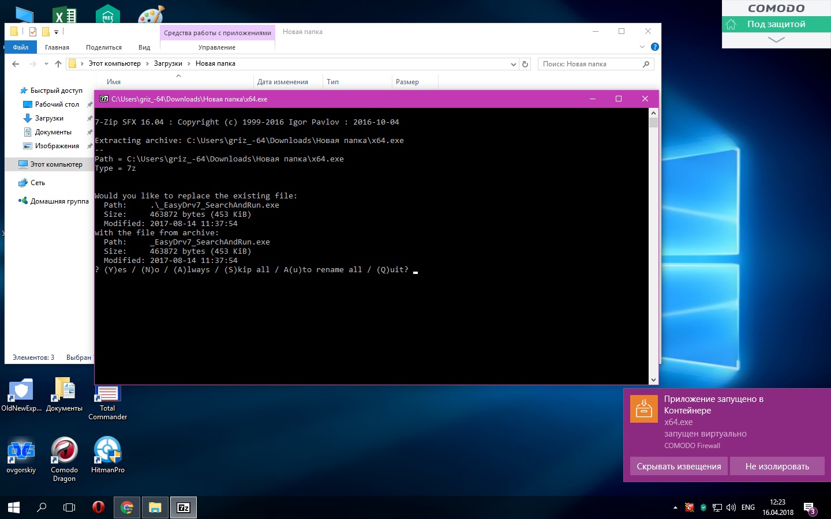831x519 pixels.
Task: Open the address bar history dropdown
Action: point(513,64)
